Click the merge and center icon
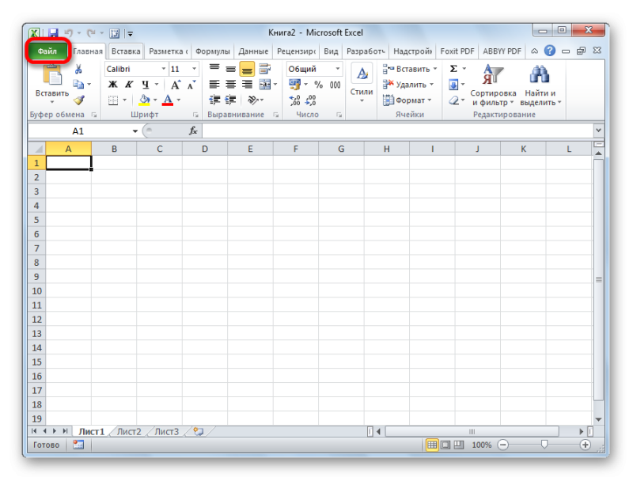This screenshot has height=481, width=633. (x=265, y=85)
